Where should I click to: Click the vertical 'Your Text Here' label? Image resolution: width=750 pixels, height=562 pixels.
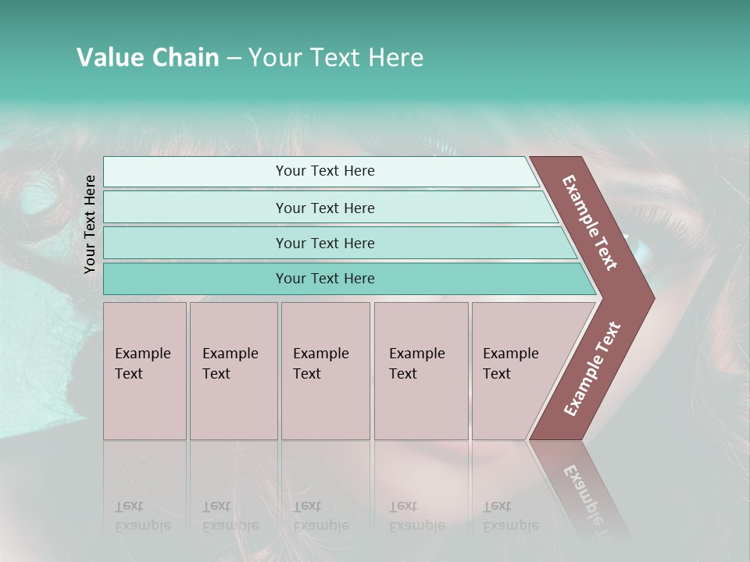click(90, 224)
